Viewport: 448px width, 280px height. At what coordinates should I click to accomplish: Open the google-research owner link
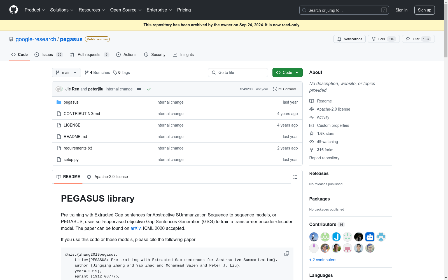click(36, 39)
